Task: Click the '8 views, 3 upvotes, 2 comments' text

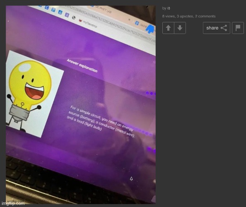Action: coord(189,16)
